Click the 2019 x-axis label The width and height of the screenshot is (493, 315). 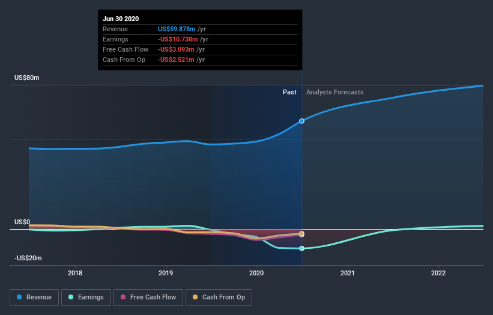click(166, 273)
